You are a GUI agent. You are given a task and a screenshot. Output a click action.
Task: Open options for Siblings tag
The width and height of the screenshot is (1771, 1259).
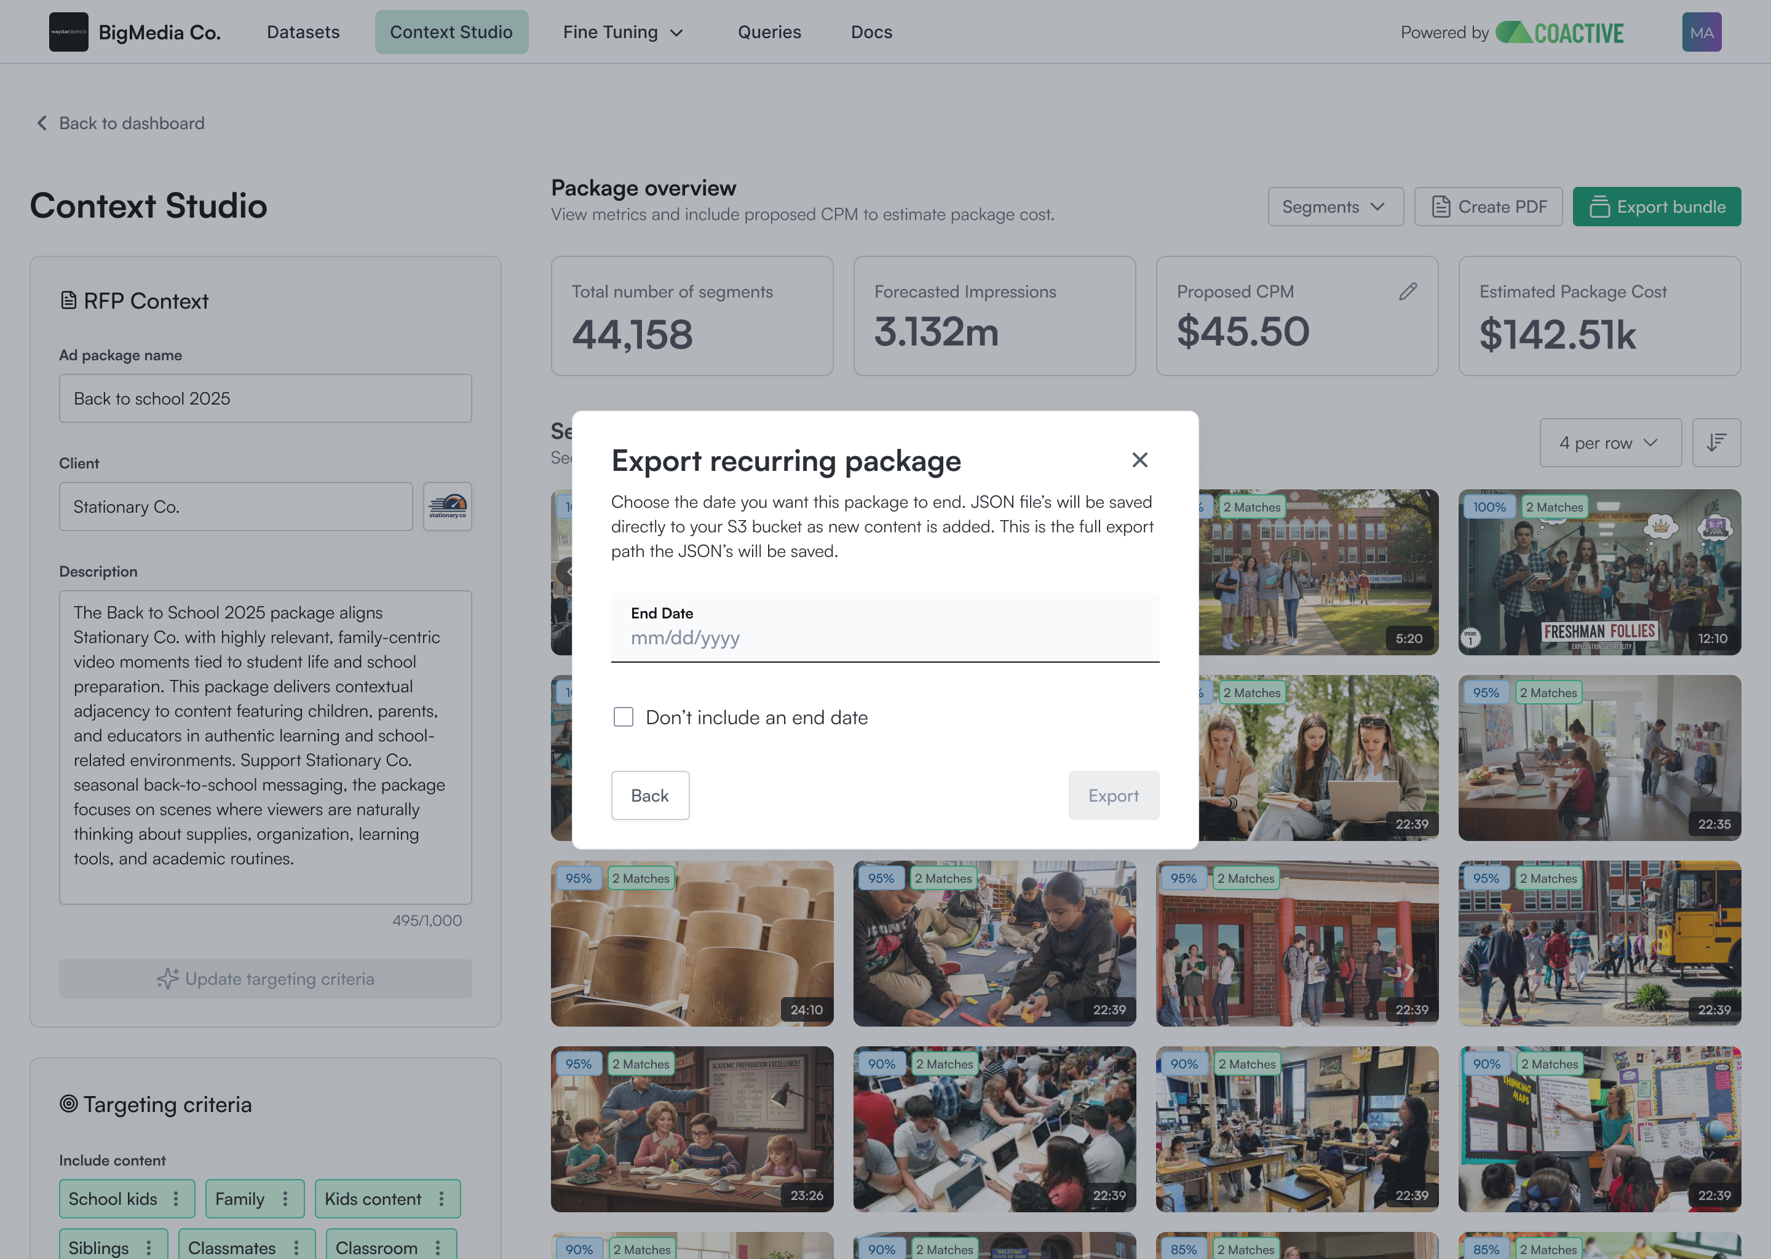[x=149, y=1247]
